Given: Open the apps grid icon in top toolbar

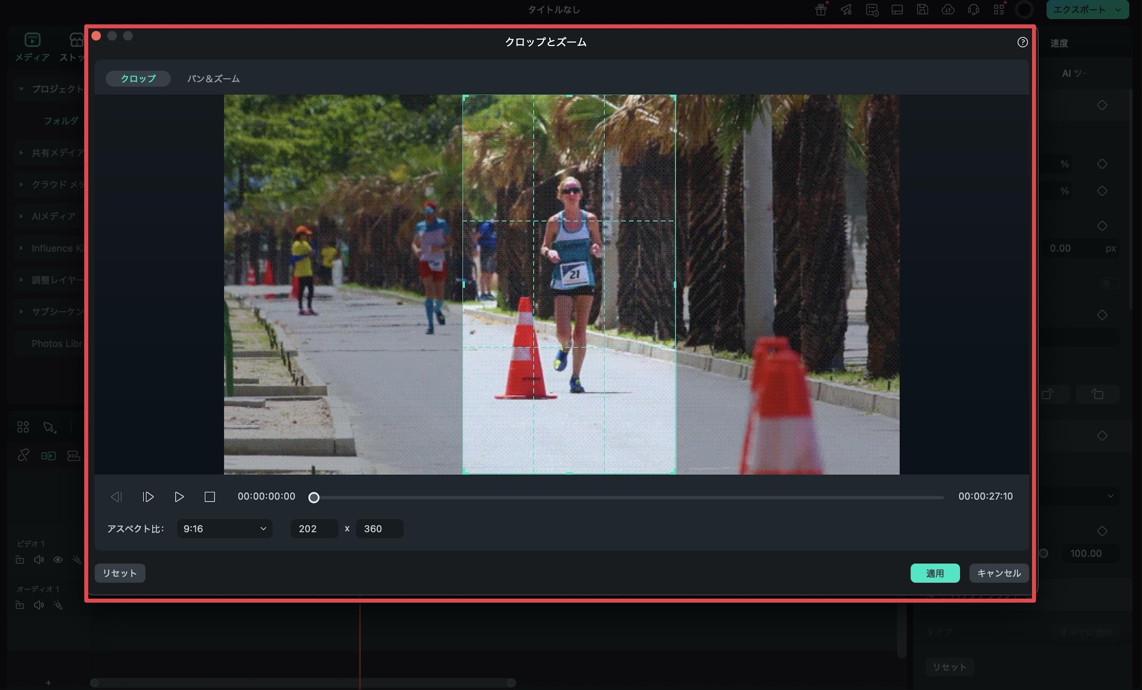Looking at the screenshot, I should 999,9.
